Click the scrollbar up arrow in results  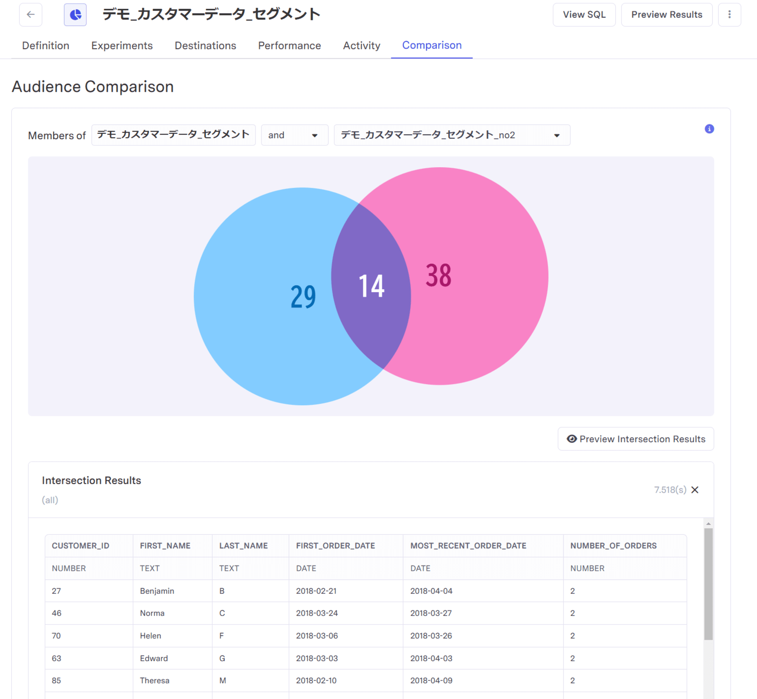pos(708,524)
